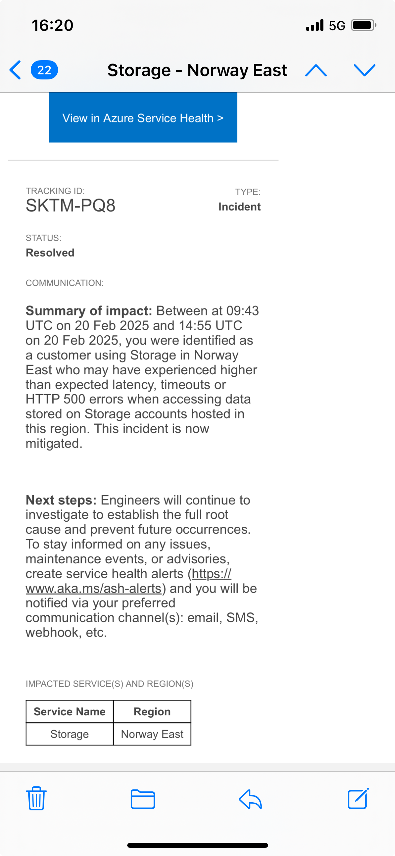Tap the Incident type label
This screenshot has width=395, height=856.
click(239, 207)
